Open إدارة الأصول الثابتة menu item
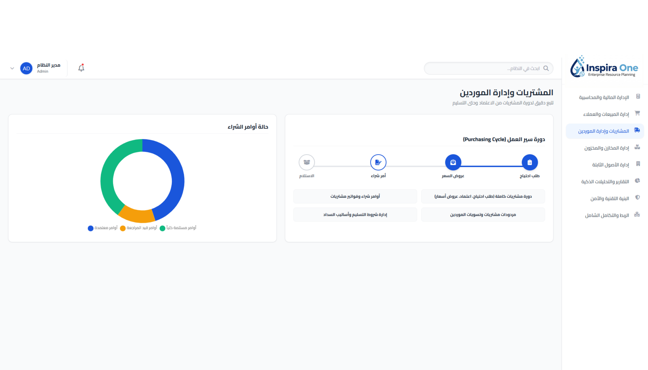Screen dimensions: 648x370 click(x=605, y=165)
